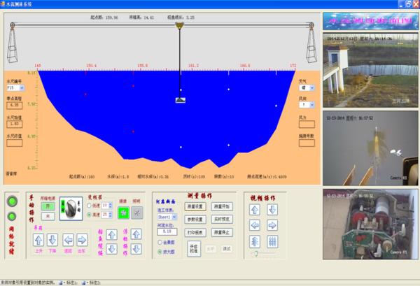Pan video camera right in 视频操作 panel
This screenshot has width=420, height=286.
pyautogui.click(x=272, y=225)
